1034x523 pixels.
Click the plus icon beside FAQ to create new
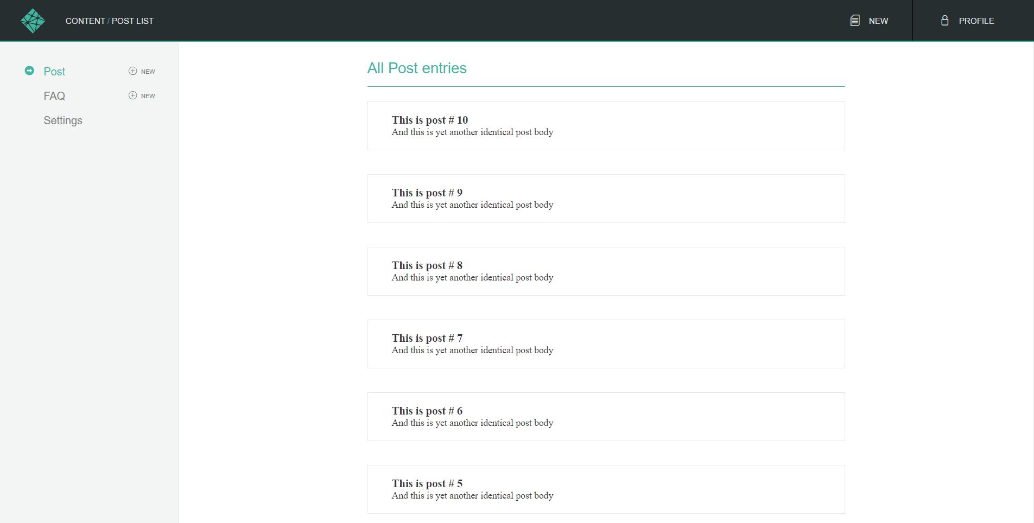coord(132,95)
